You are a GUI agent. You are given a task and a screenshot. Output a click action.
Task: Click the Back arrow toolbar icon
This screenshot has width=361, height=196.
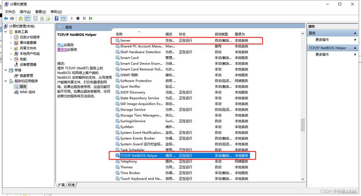point(6,18)
